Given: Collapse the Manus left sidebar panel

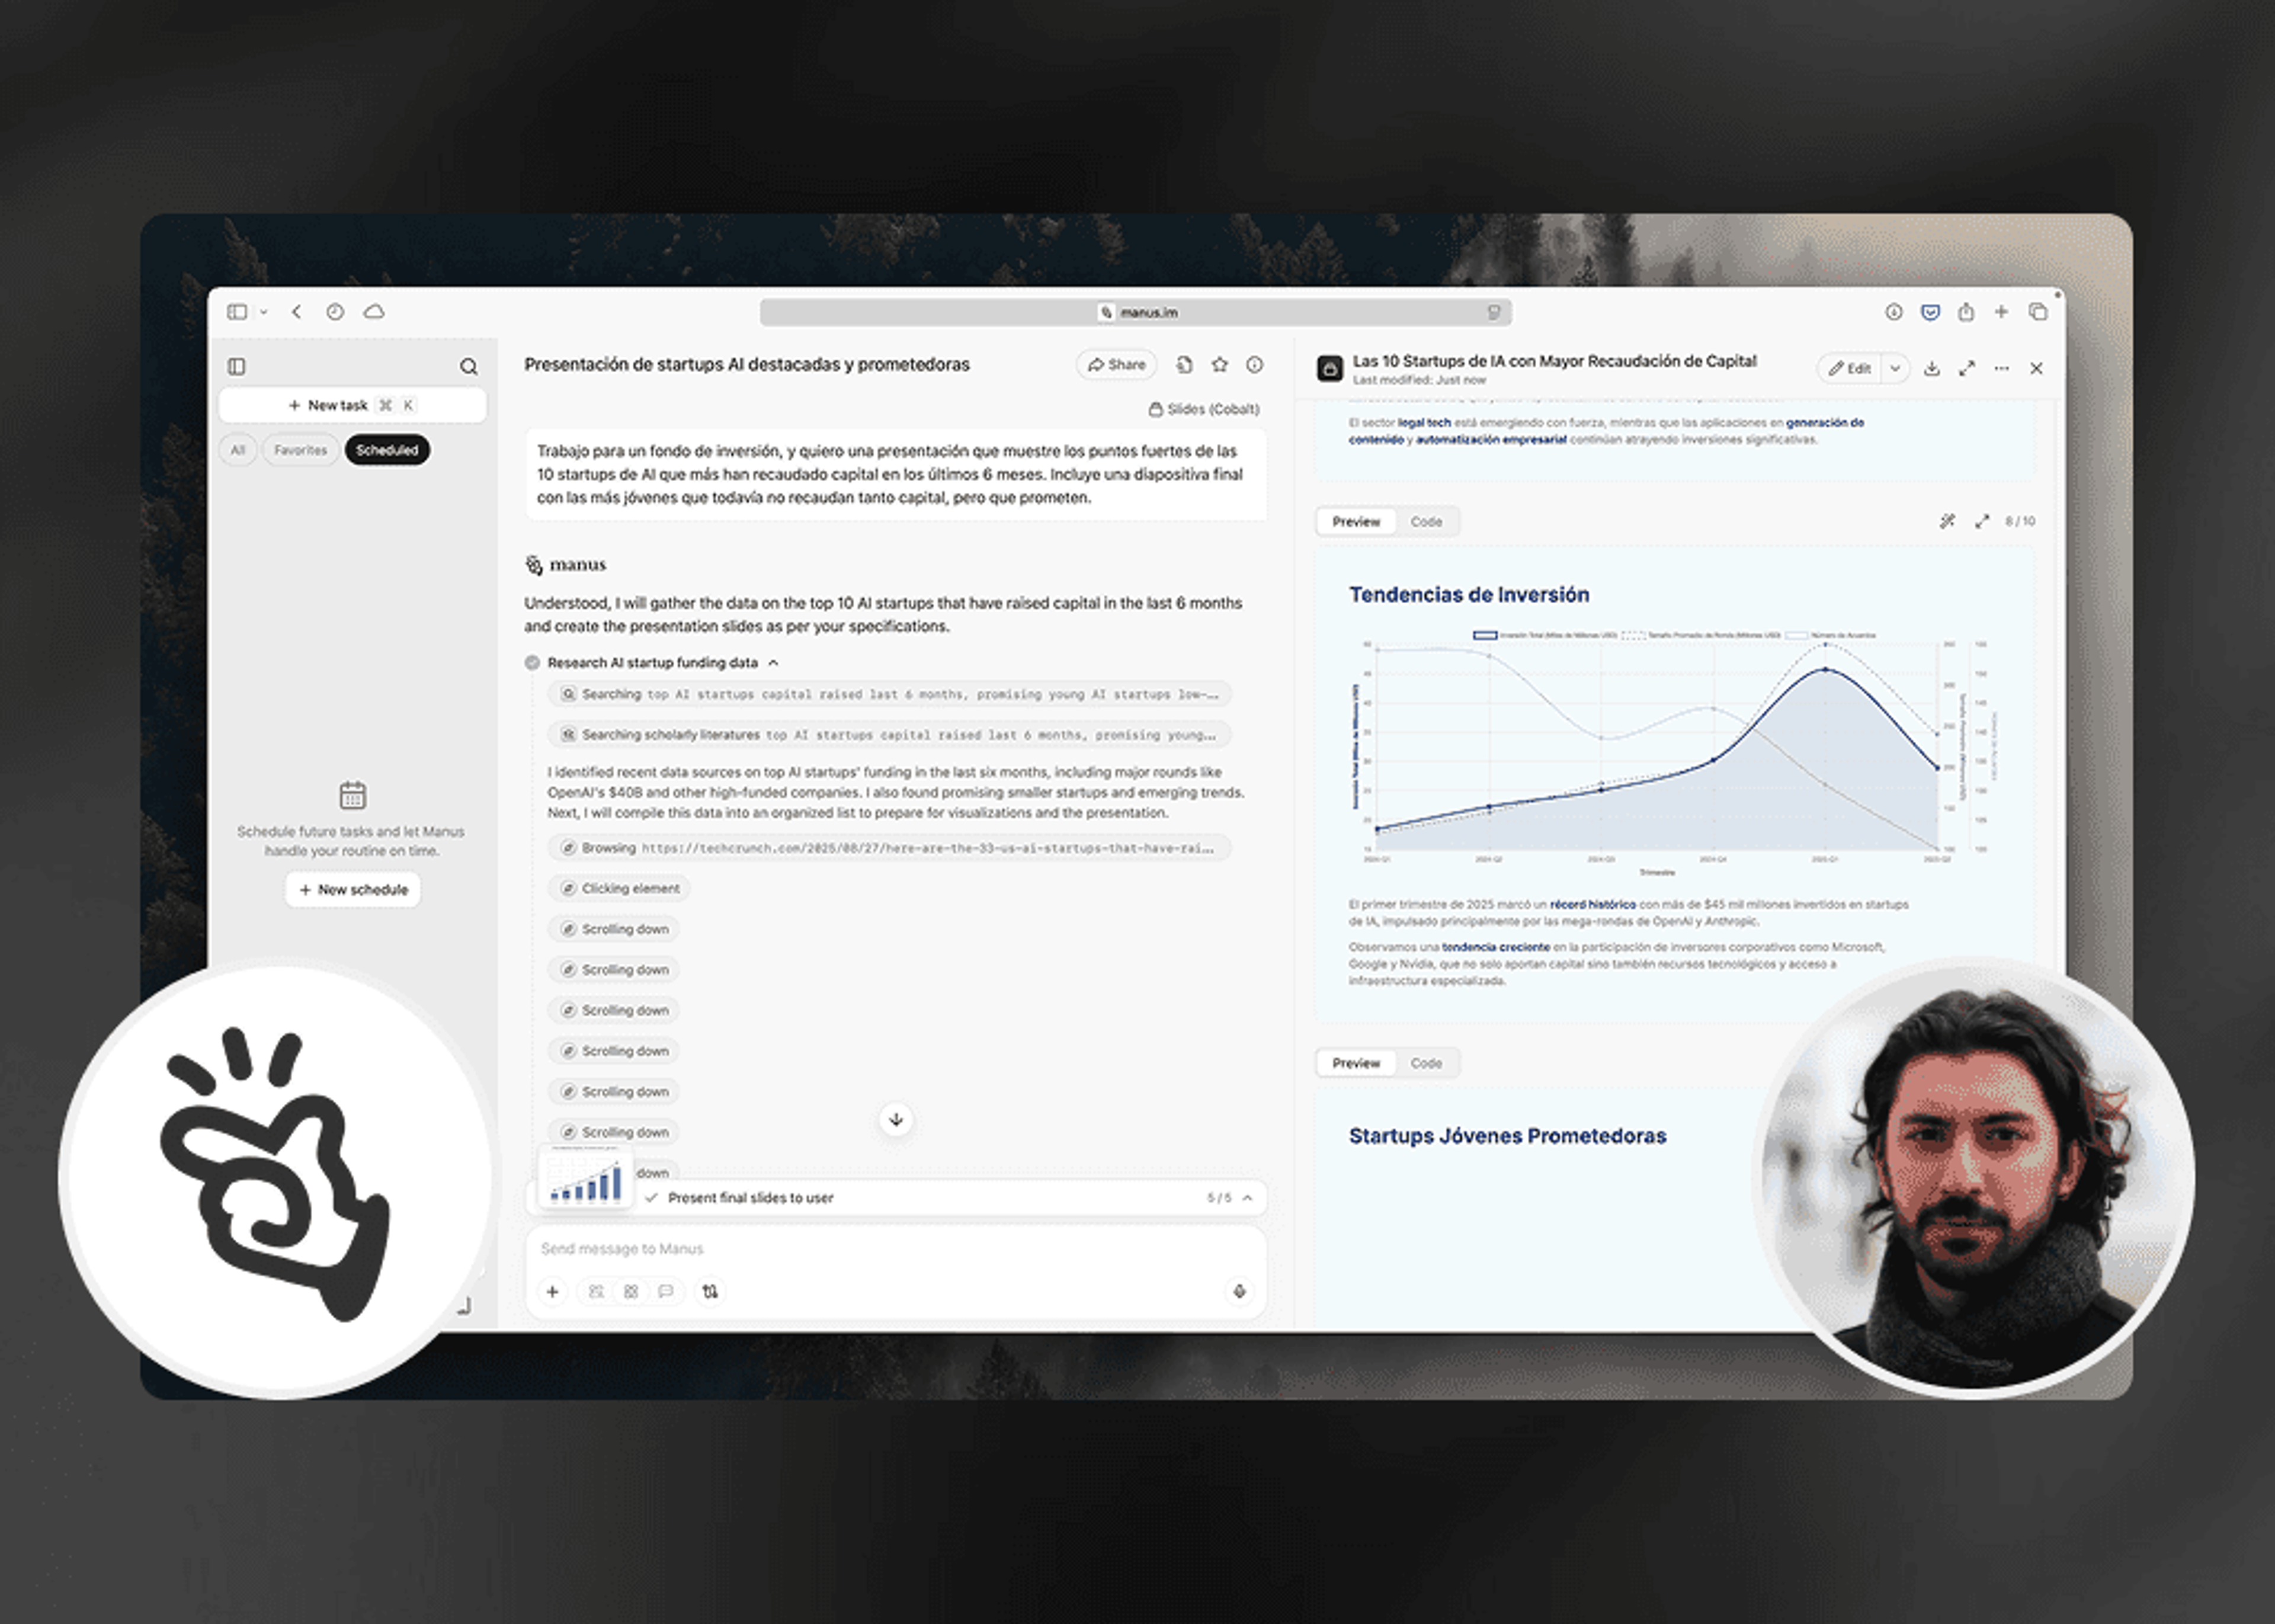Looking at the screenshot, I should [237, 366].
